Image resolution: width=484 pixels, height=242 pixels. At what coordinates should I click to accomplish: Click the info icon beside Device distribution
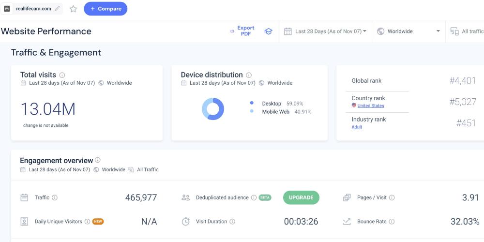[249, 75]
